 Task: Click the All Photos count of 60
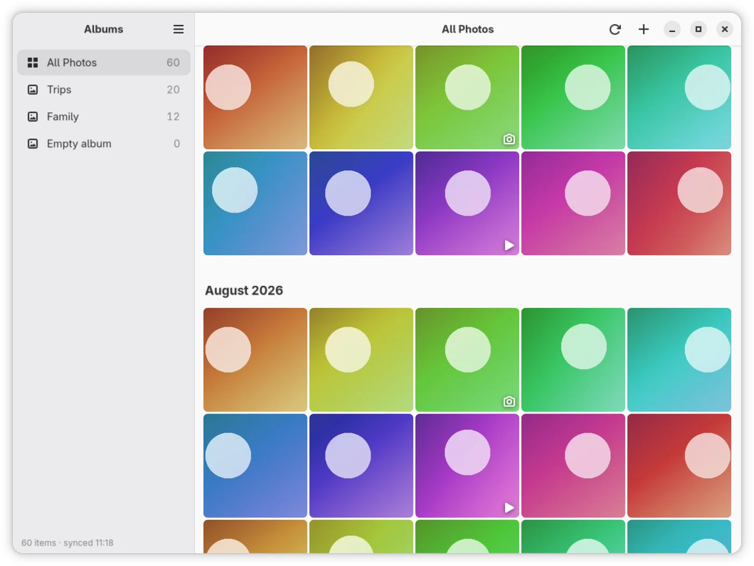173,62
